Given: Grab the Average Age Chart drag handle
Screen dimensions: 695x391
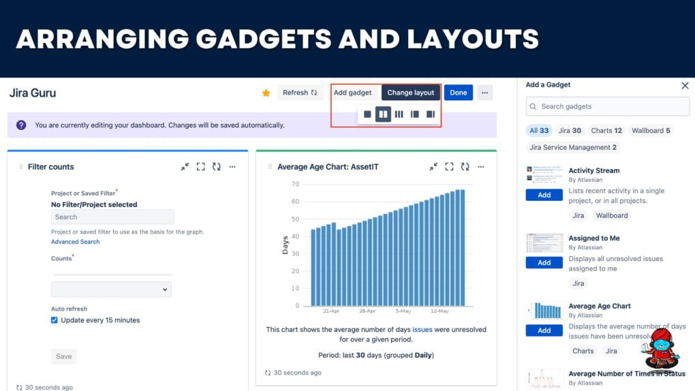Looking at the screenshot, I should [x=270, y=167].
